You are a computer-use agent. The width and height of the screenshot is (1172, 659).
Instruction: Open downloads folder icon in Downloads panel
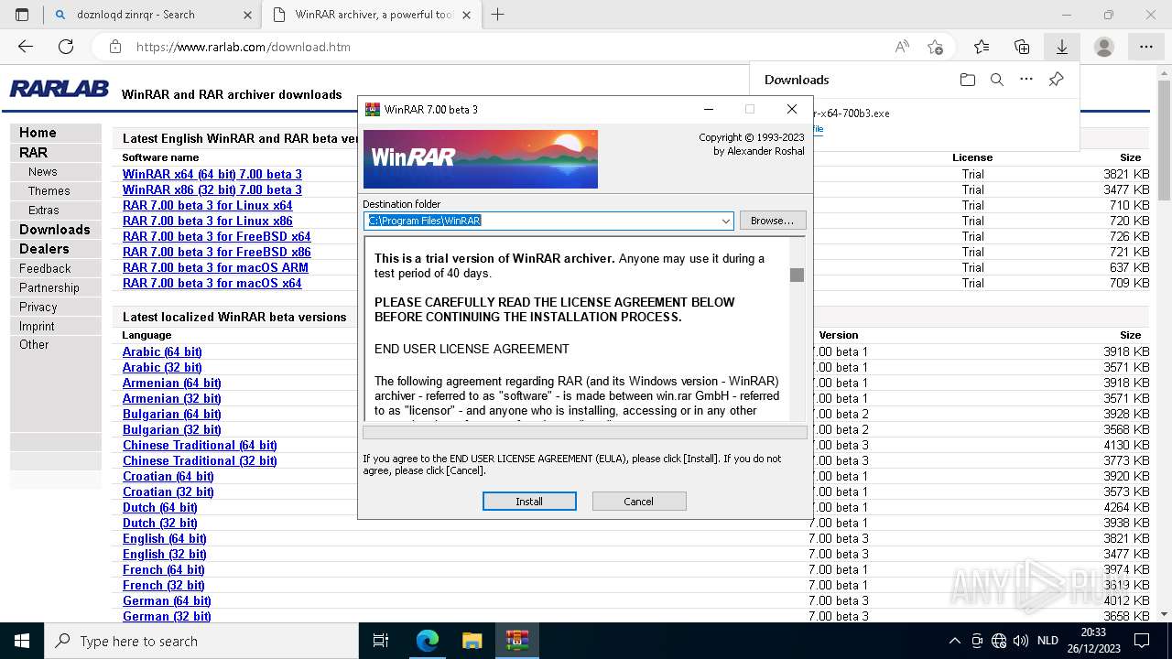click(968, 80)
